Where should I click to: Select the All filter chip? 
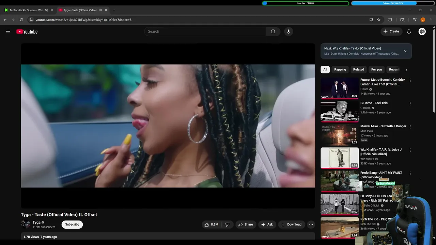325,69
